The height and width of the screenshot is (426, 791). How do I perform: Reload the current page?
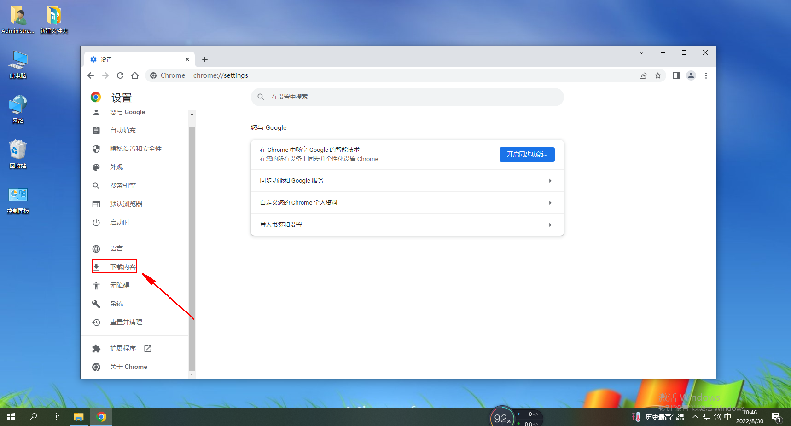pos(120,75)
